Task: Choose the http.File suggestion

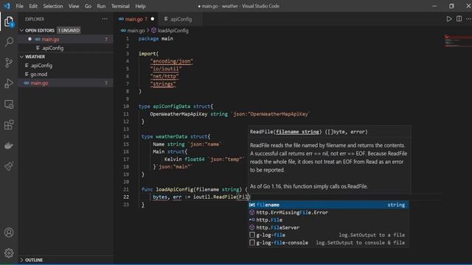Action: (x=328, y=220)
